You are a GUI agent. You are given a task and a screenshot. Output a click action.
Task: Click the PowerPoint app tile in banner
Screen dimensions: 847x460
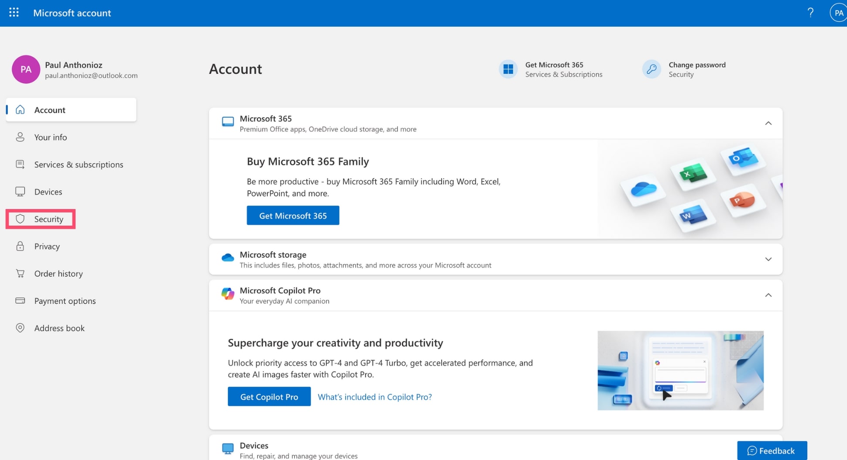tap(743, 201)
